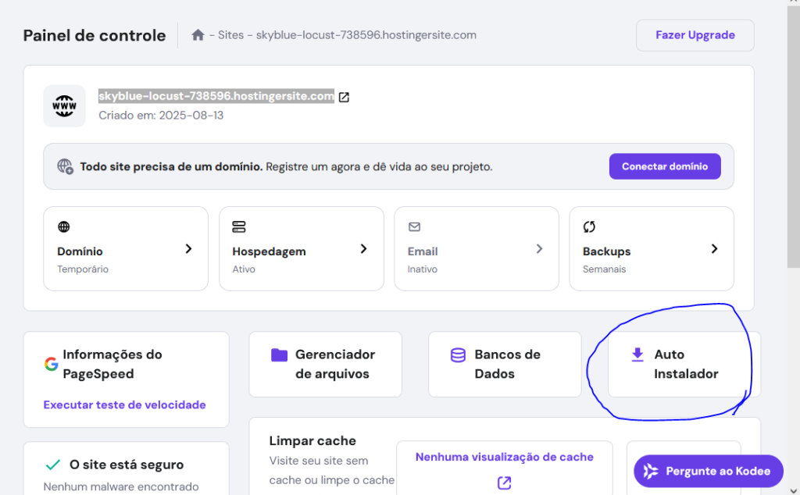Screen dimensions: 800x495
Task: Click the page vertical scrollbar
Action: 793,156
